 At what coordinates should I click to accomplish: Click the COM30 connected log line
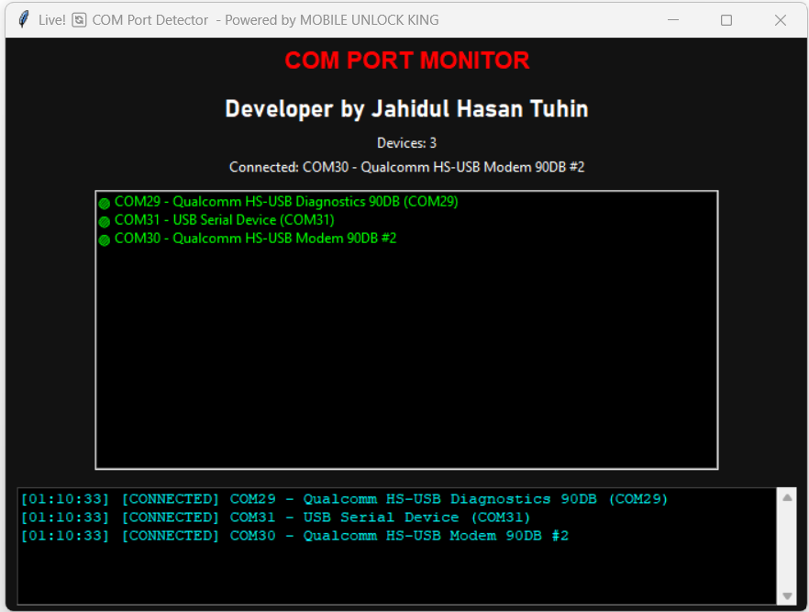(x=294, y=536)
